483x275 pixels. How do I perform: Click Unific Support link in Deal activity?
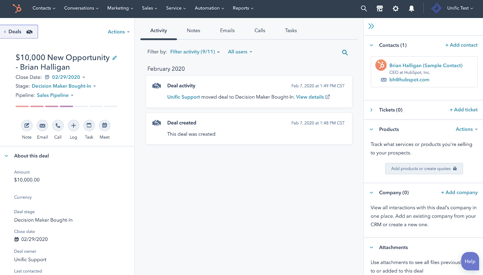click(x=184, y=97)
